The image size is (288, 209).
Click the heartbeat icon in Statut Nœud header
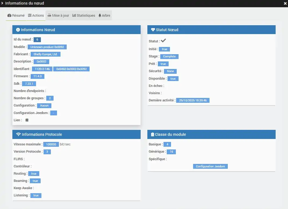point(153,30)
